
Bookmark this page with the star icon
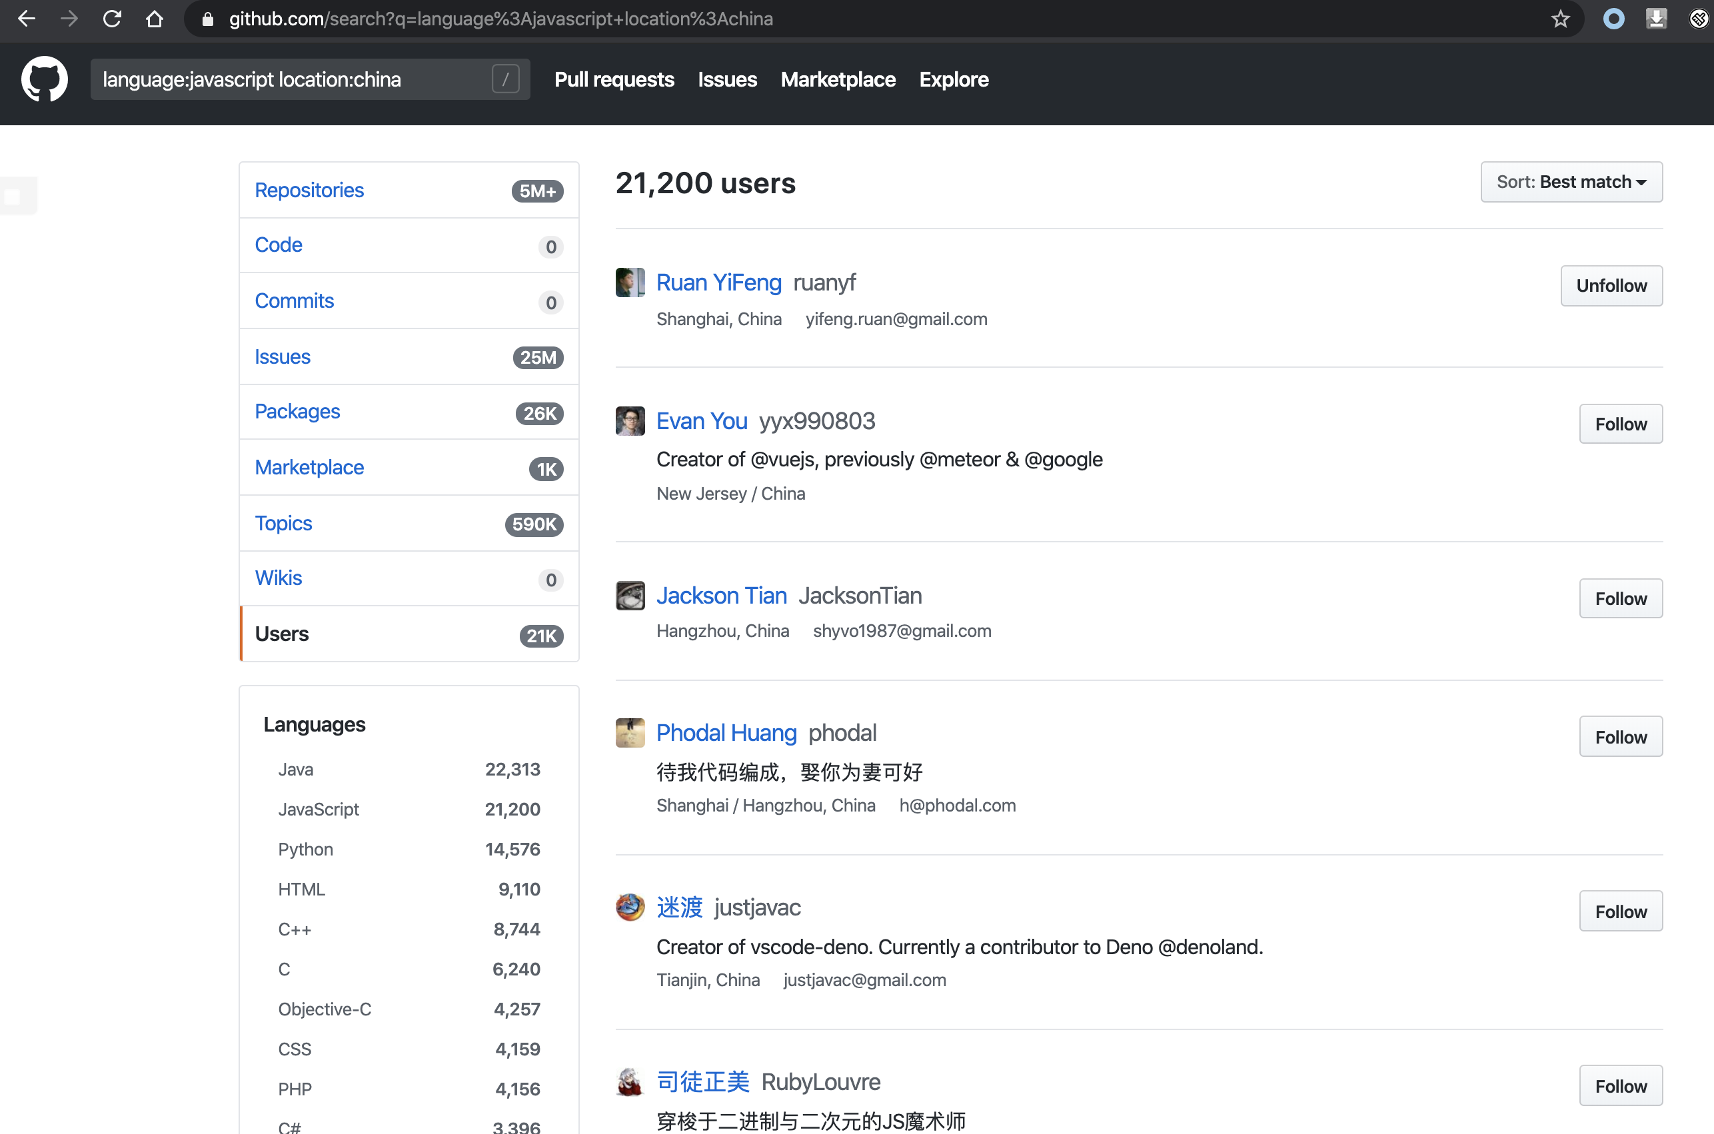tap(1560, 19)
